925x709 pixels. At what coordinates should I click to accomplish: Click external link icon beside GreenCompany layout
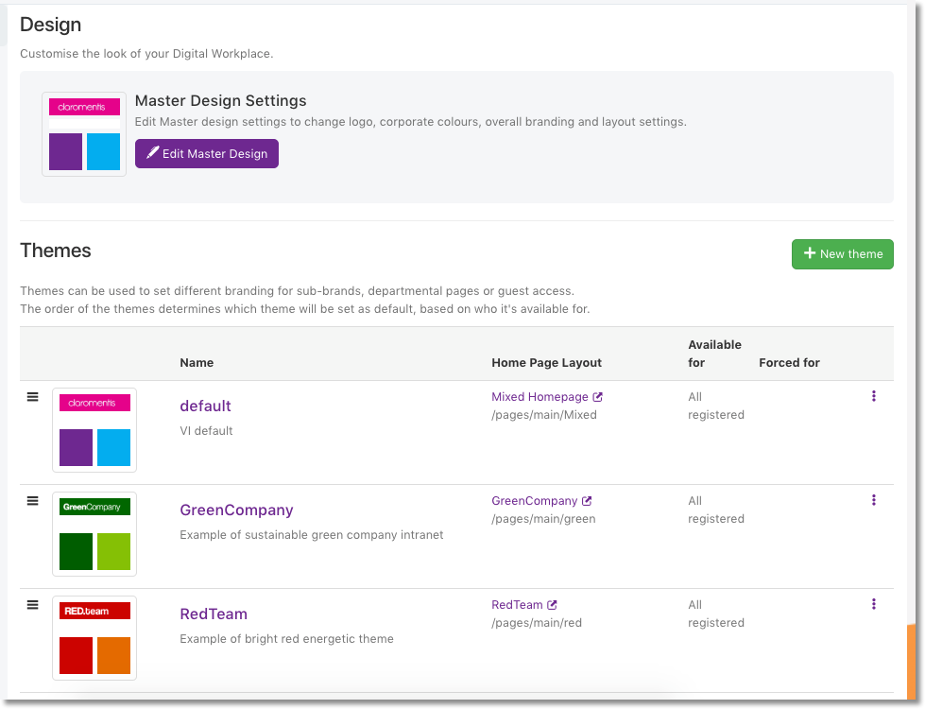(587, 501)
